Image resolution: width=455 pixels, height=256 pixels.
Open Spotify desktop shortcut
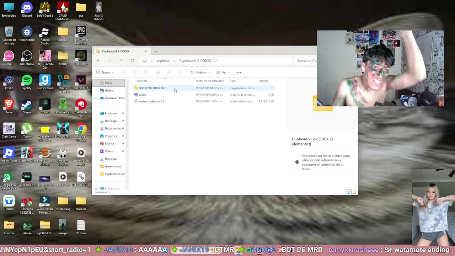[x=27, y=82]
